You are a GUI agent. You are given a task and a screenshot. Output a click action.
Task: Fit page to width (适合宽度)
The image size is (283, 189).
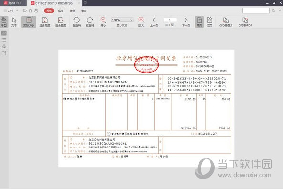tap(61, 22)
